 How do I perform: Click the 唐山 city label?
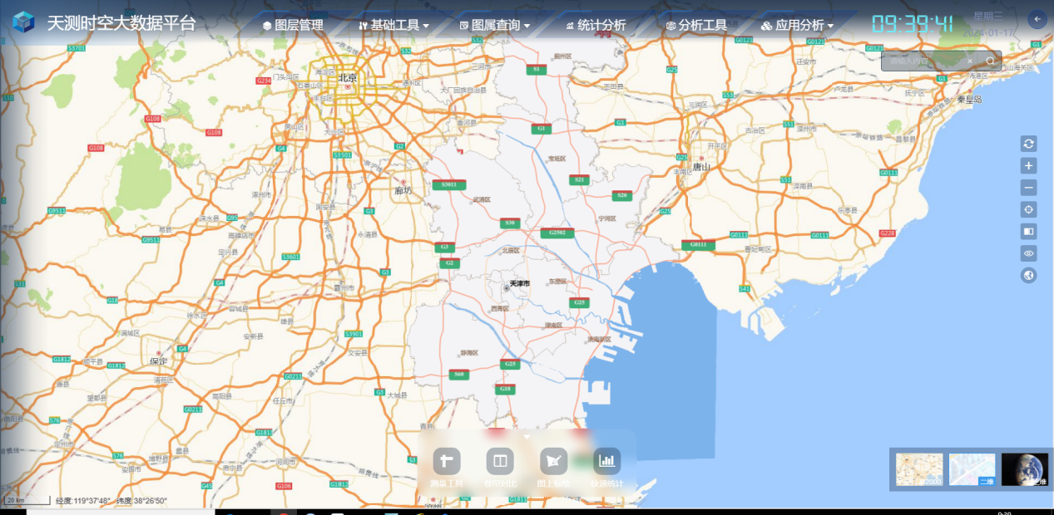[702, 166]
